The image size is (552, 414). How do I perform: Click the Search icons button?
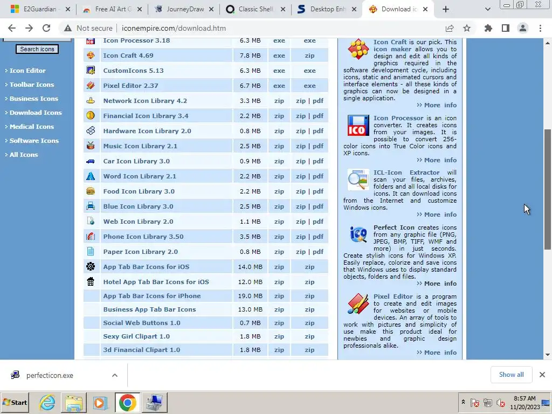click(x=37, y=49)
